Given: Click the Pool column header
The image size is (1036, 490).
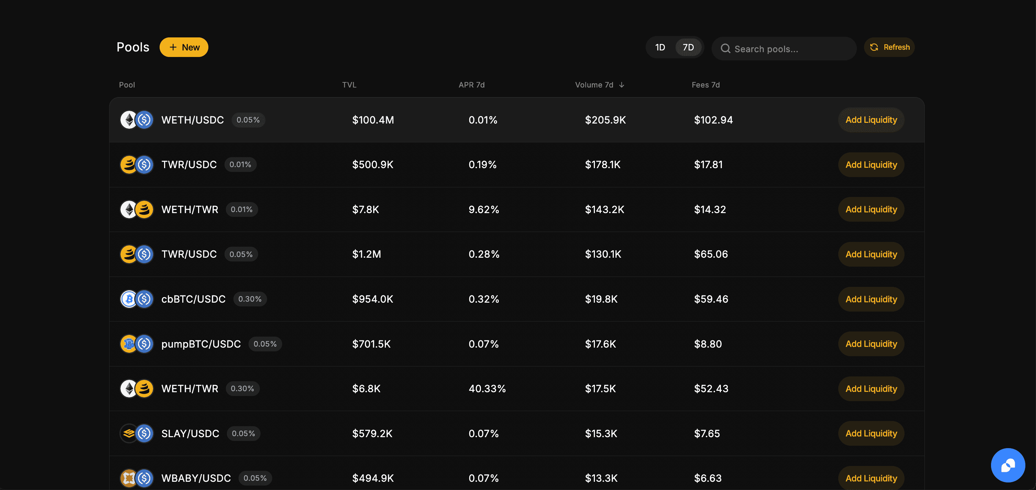Looking at the screenshot, I should pos(127,85).
